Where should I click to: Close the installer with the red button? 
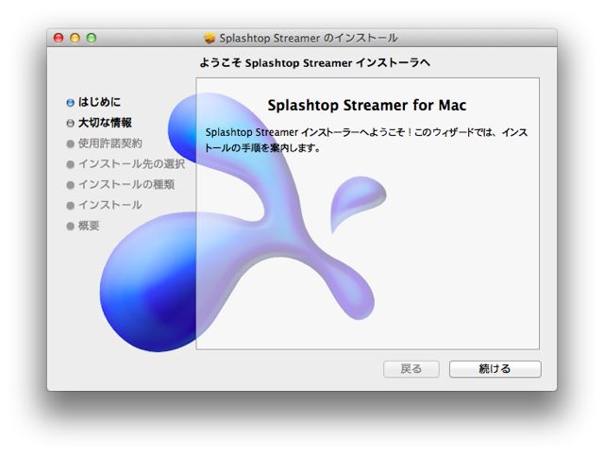pyautogui.click(x=59, y=38)
